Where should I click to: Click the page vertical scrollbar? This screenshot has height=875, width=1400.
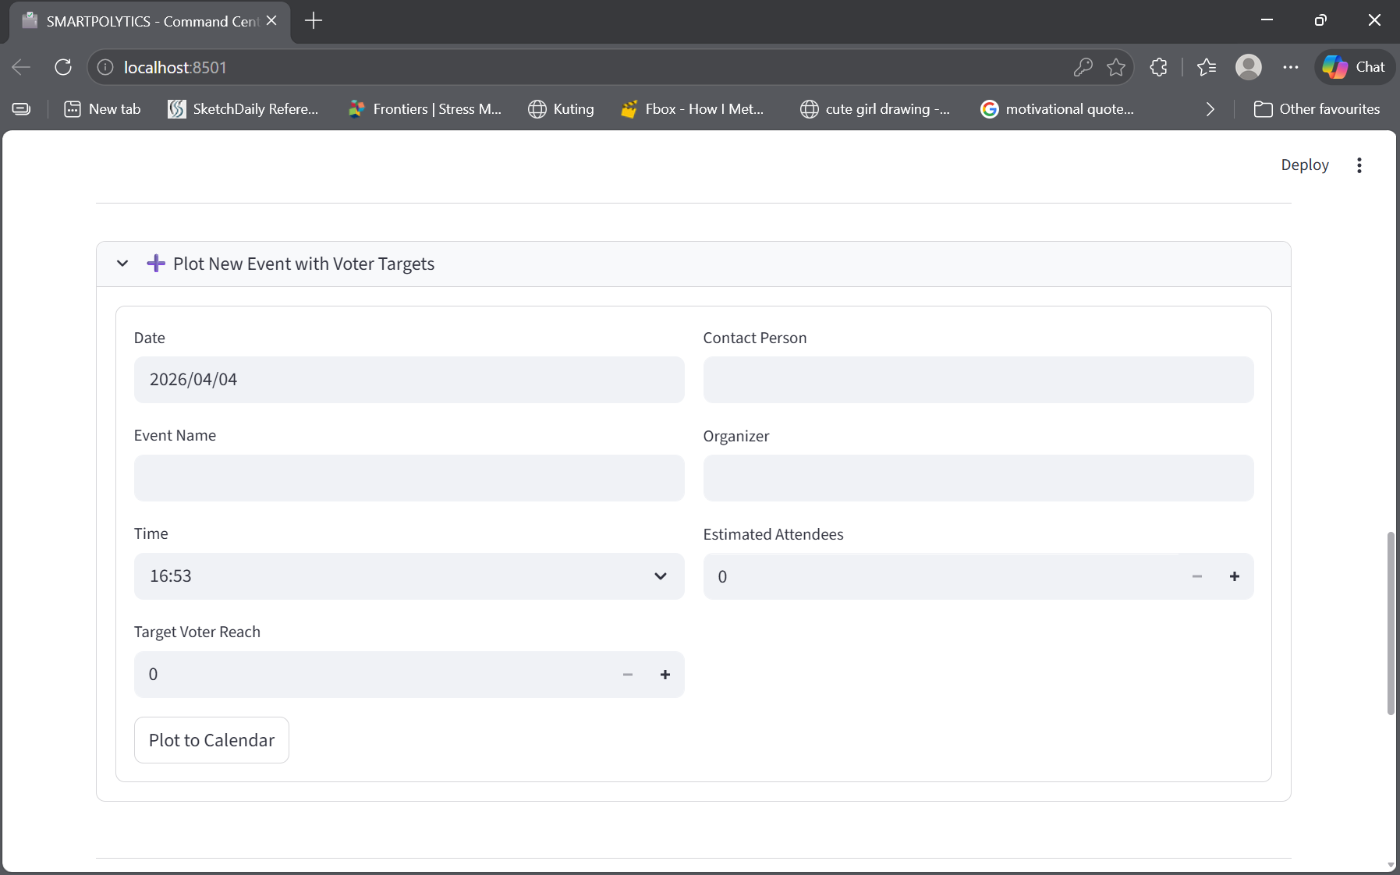tap(1390, 622)
